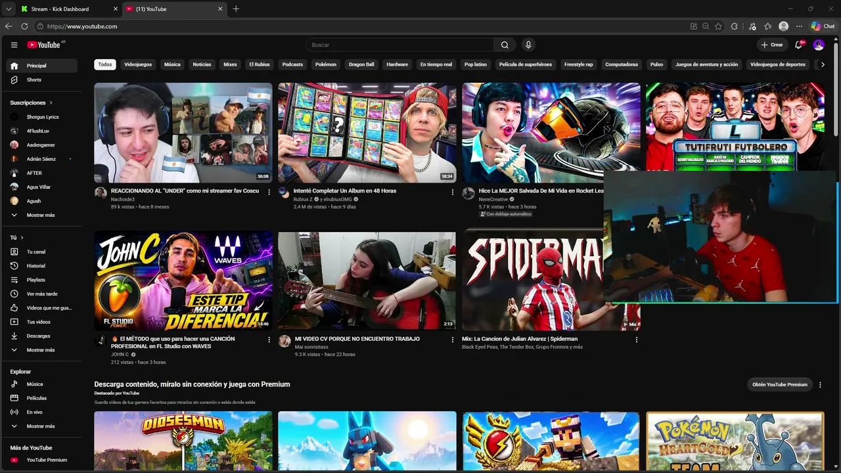
Task: Open options menu for Spiderman mix
Action: (x=636, y=340)
